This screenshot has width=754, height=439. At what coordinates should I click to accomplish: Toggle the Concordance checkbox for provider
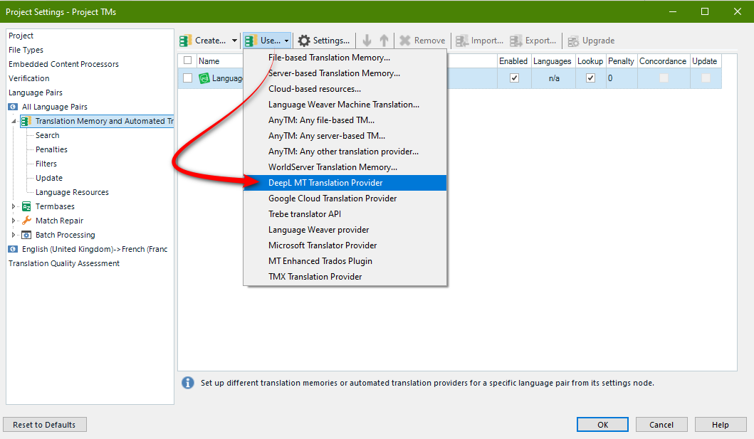pos(664,78)
